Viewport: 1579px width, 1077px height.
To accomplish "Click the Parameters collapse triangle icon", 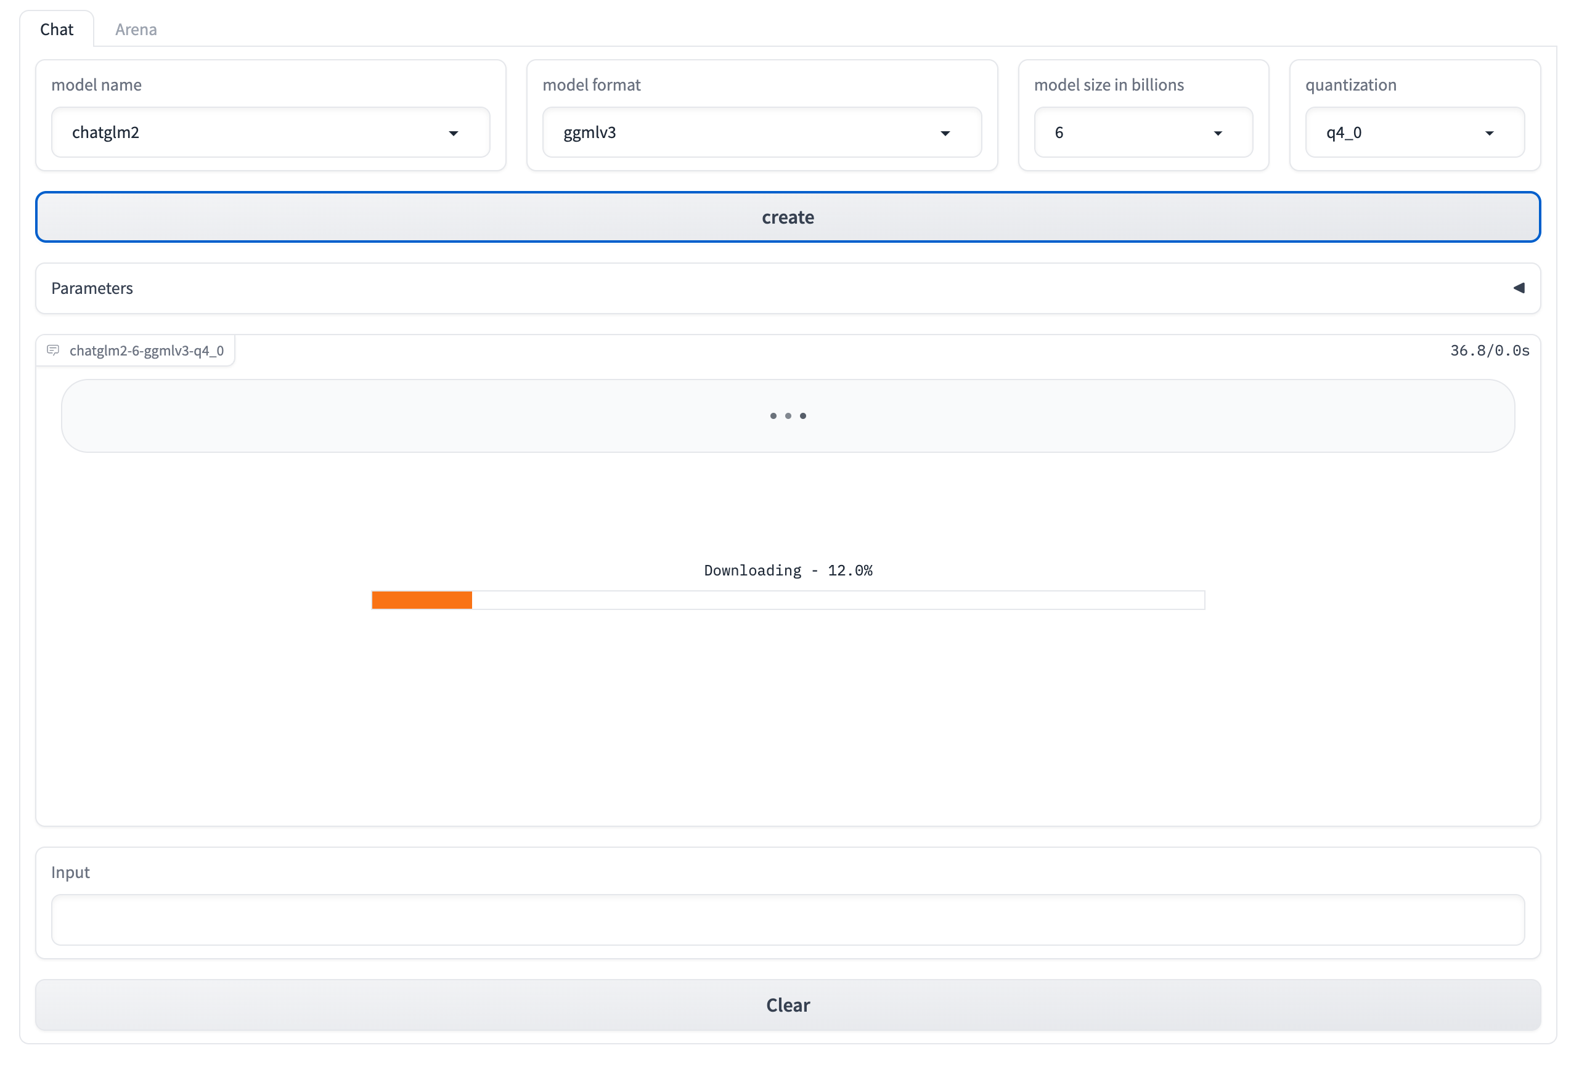I will (x=1519, y=288).
